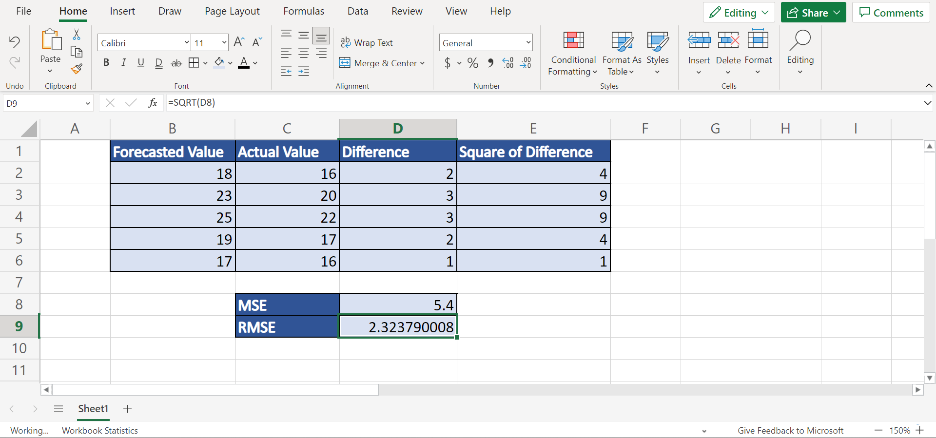Click the Increase Indent icon
936x438 pixels.
(x=304, y=72)
